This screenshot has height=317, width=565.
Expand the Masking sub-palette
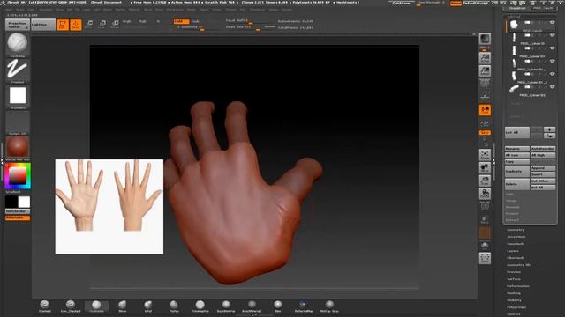point(514,293)
